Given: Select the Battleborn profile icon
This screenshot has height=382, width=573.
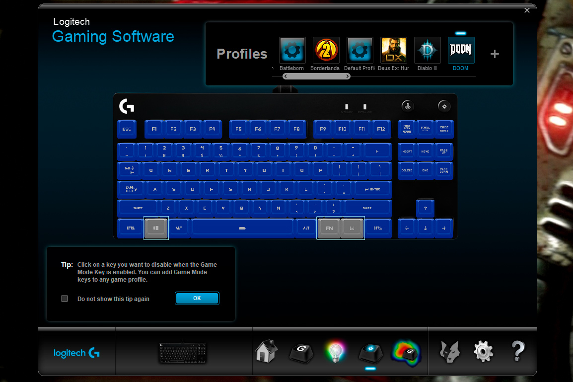Looking at the screenshot, I should coord(292,50).
